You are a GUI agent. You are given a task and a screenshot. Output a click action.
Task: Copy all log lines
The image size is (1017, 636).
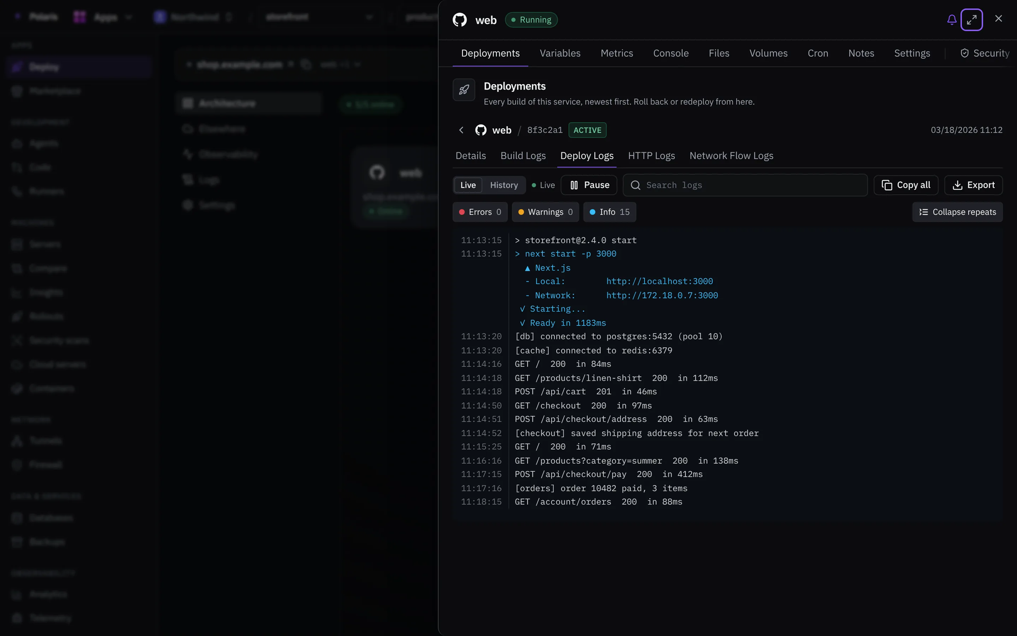pos(905,185)
